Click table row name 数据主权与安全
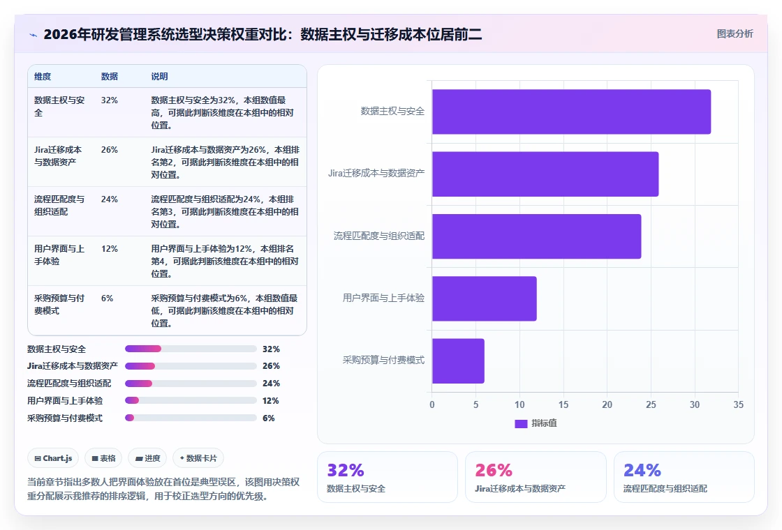 [x=59, y=106]
